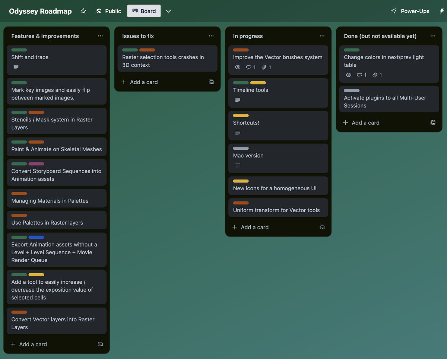This screenshot has width=447, height=359.
Task: Open New icons for homogeneous UI card
Action: click(278, 185)
